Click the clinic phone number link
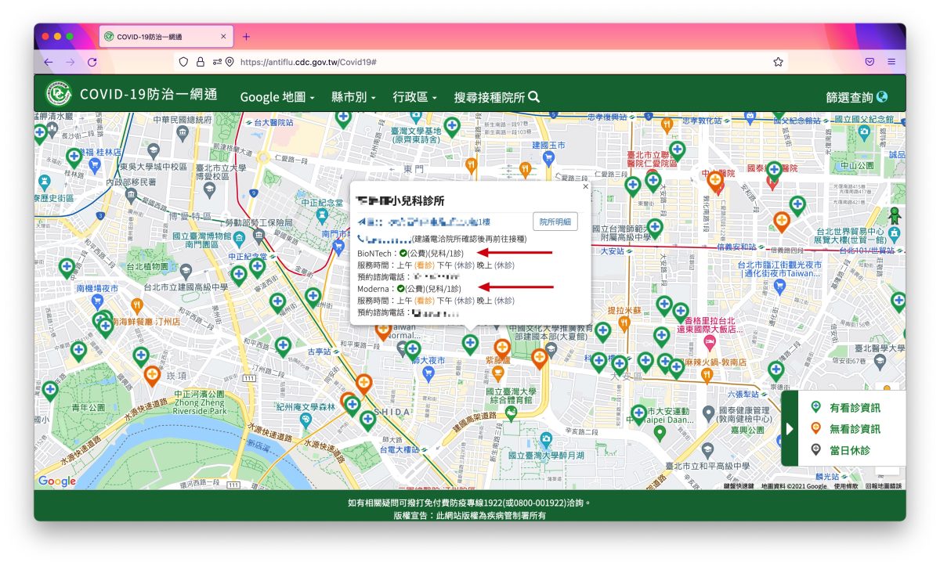The image size is (940, 566). (x=384, y=238)
